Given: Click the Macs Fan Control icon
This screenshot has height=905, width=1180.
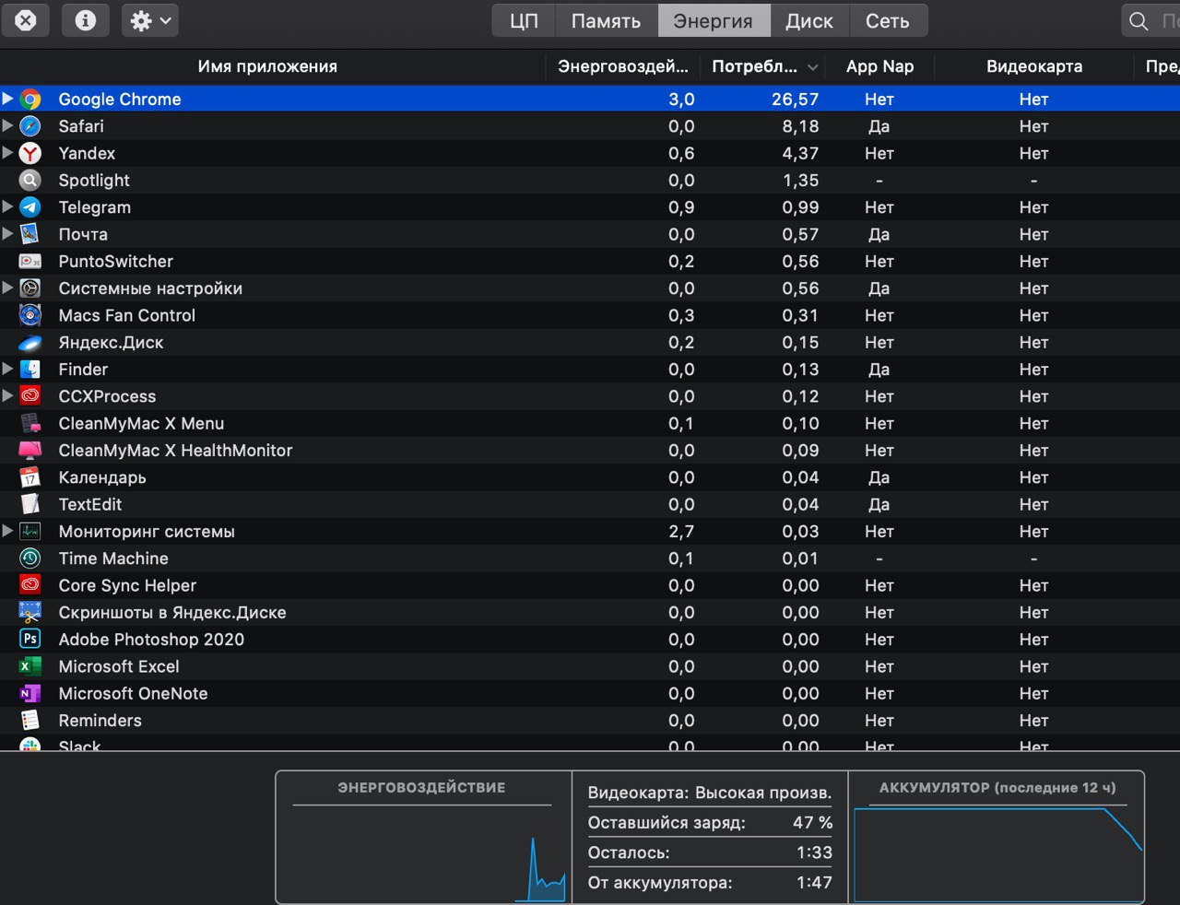Looking at the screenshot, I should tap(30, 315).
